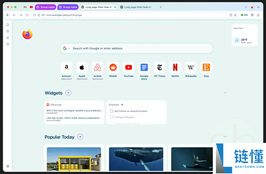Viewport: 266px width, 174px height.
Task: Expand the list all tabs chevron
Action: tap(246, 7)
